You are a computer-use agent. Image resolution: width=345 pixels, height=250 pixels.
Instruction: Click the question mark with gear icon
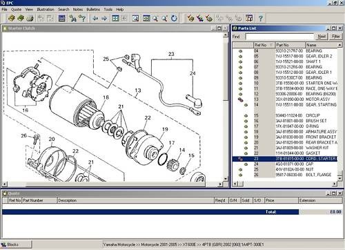(x=82, y=18)
